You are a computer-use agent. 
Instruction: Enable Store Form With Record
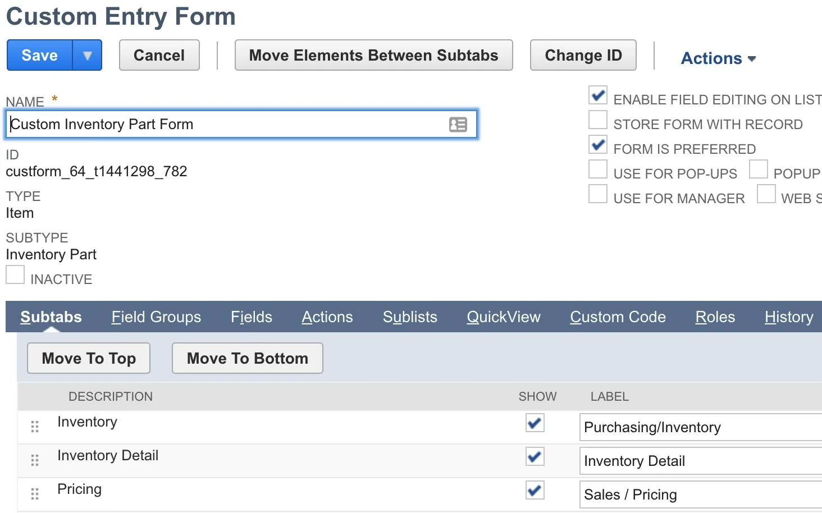tap(597, 120)
